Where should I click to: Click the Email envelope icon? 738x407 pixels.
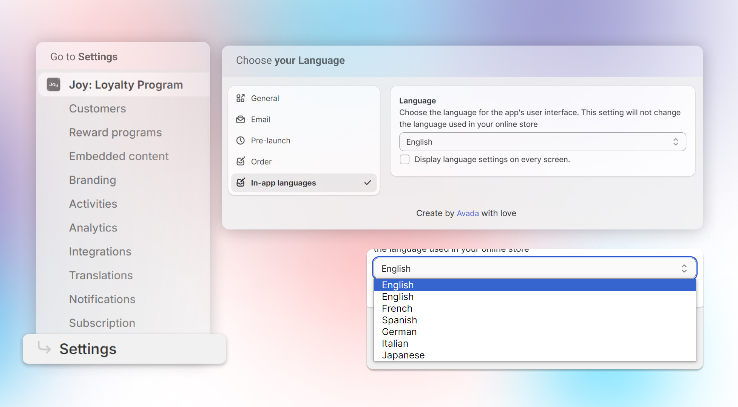pos(241,119)
